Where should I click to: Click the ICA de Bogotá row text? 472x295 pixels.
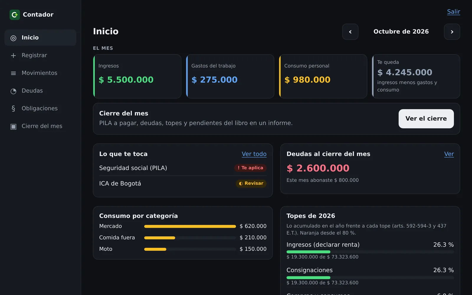[x=120, y=183]
